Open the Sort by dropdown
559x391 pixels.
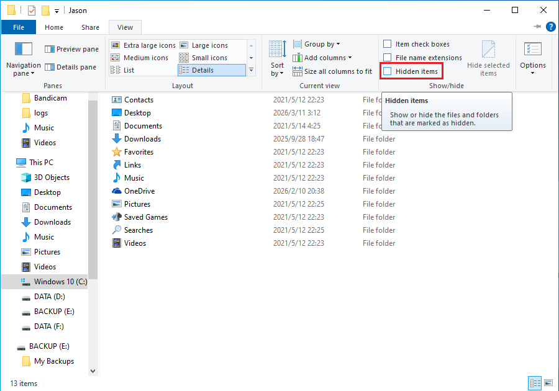tap(276, 58)
